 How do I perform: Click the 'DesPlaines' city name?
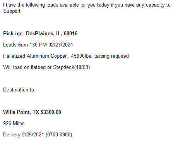tap(39, 33)
